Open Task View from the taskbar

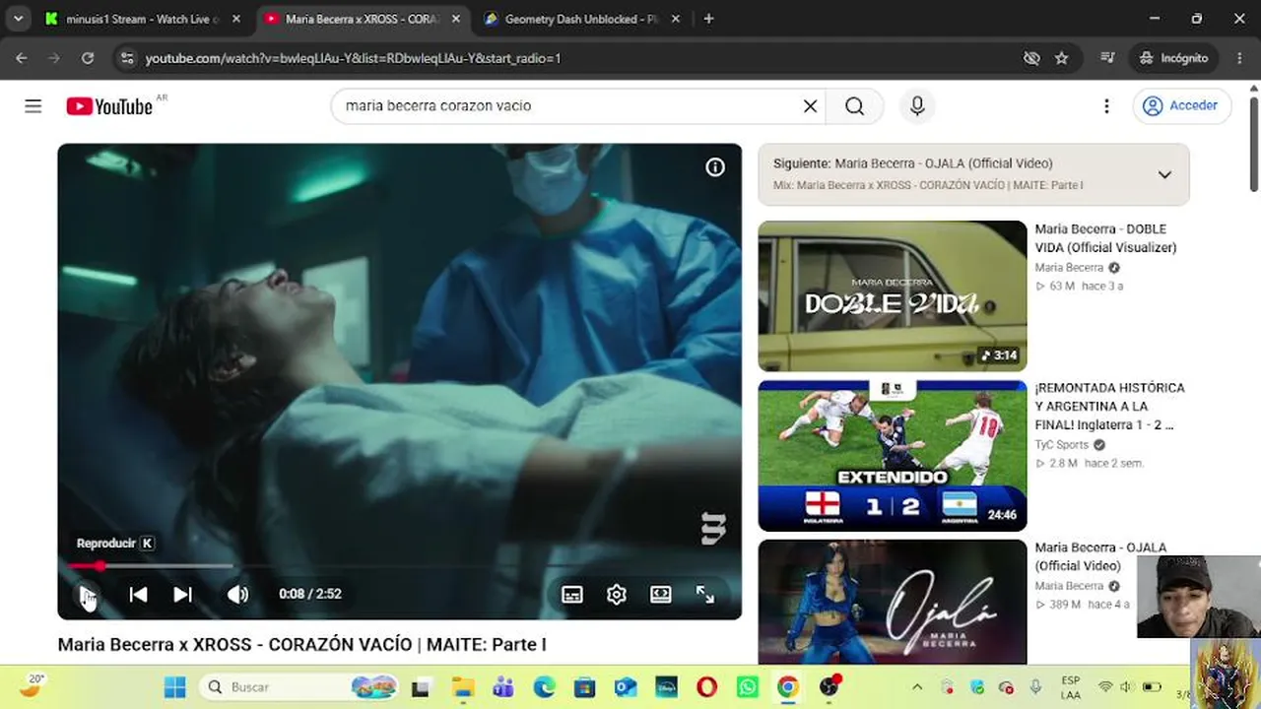coord(421,687)
